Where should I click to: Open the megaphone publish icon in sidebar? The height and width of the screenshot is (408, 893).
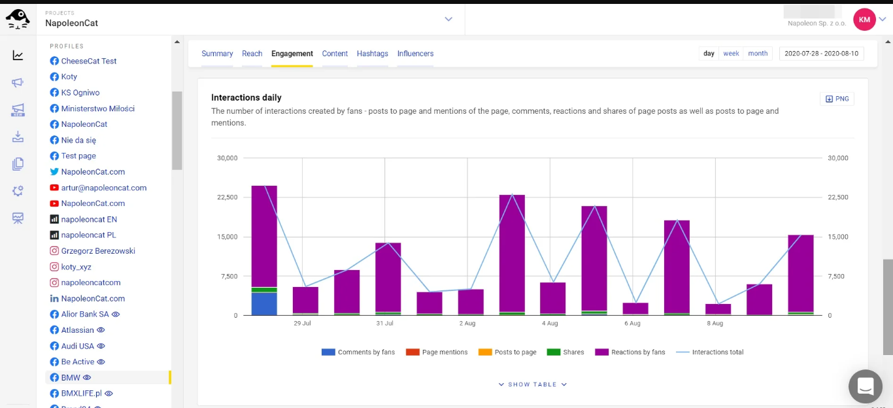[x=18, y=82]
